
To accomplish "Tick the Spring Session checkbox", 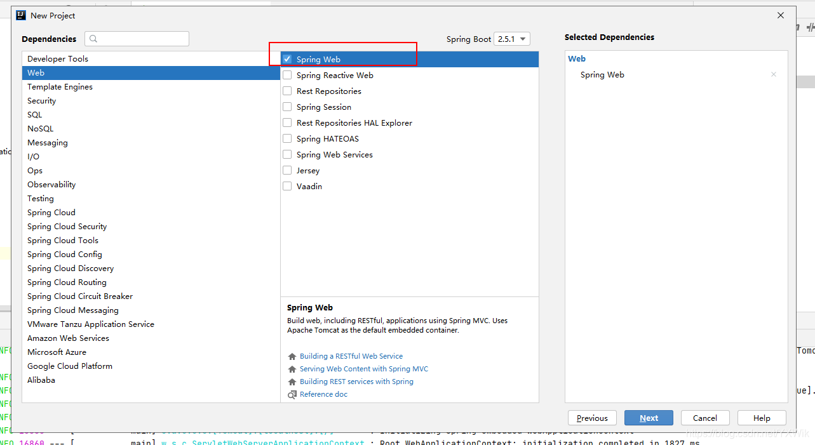I will coord(287,107).
